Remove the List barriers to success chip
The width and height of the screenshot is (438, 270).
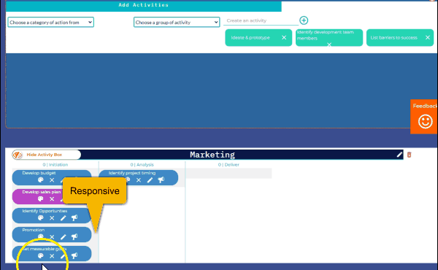point(427,37)
